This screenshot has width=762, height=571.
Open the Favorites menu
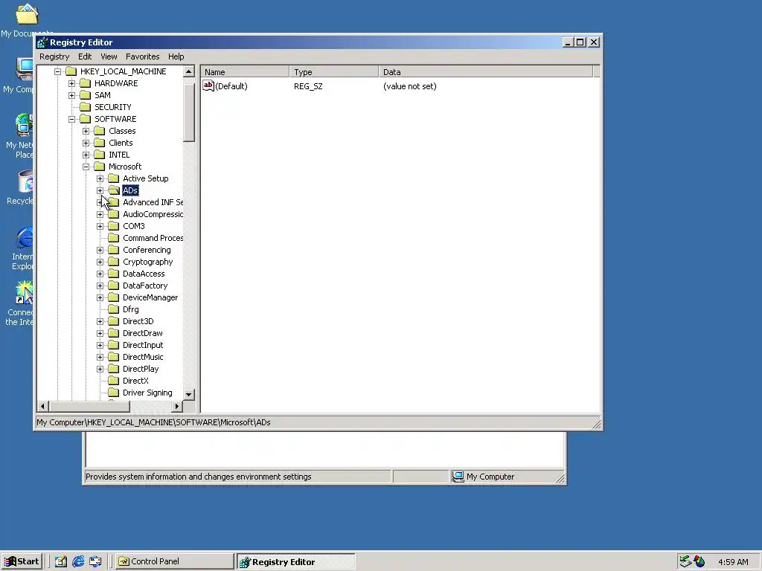(x=142, y=57)
